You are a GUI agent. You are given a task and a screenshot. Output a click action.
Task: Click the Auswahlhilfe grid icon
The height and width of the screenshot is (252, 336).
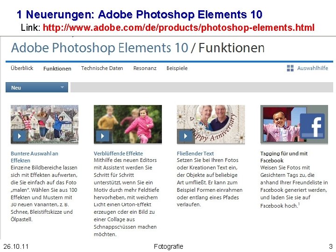290,68
